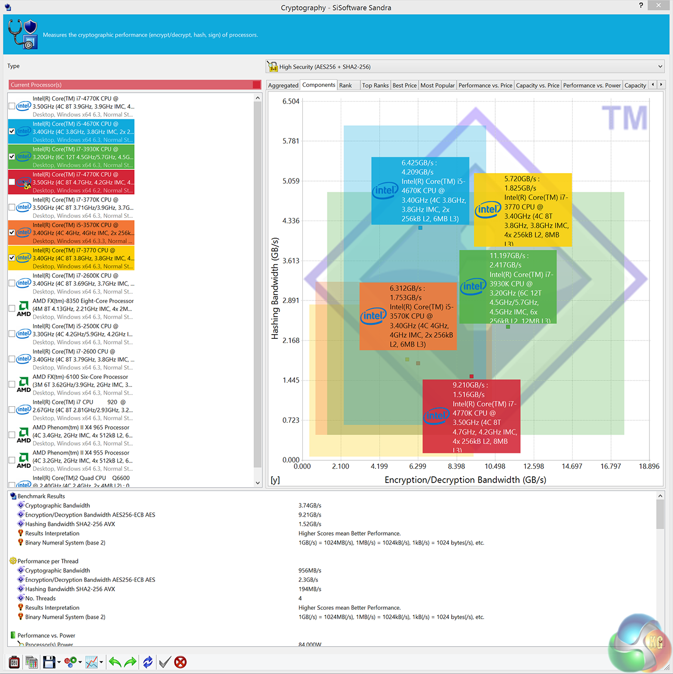Click the processor list scrollbar down arrow
Screen dimensions: 673x674
pyautogui.click(x=258, y=482)
